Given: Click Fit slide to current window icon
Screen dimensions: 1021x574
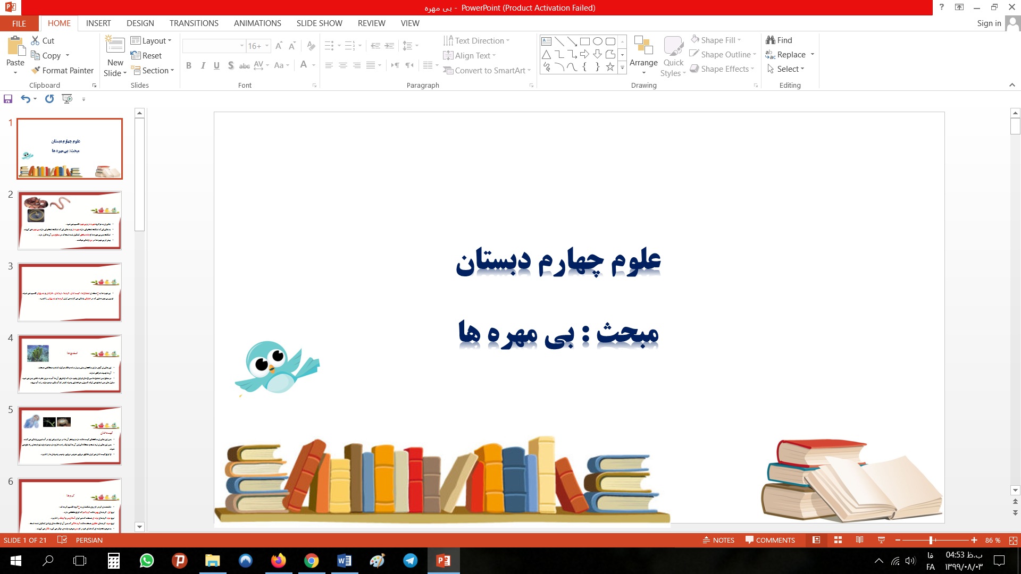Looking at the screenshot, I should pos(1013,540).
